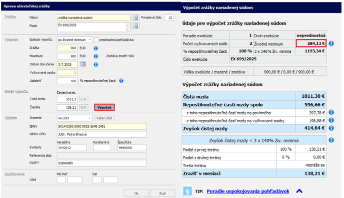Click the Čiastka input field

[67, 107]
